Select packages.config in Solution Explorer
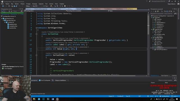The image size is (180, 101). (x=161, y=34)
